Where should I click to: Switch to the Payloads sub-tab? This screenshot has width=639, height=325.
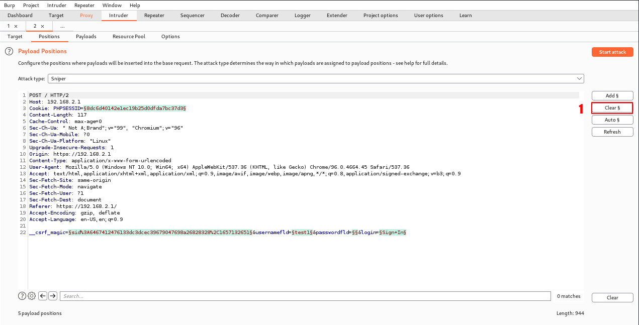[x=86, y=37]
